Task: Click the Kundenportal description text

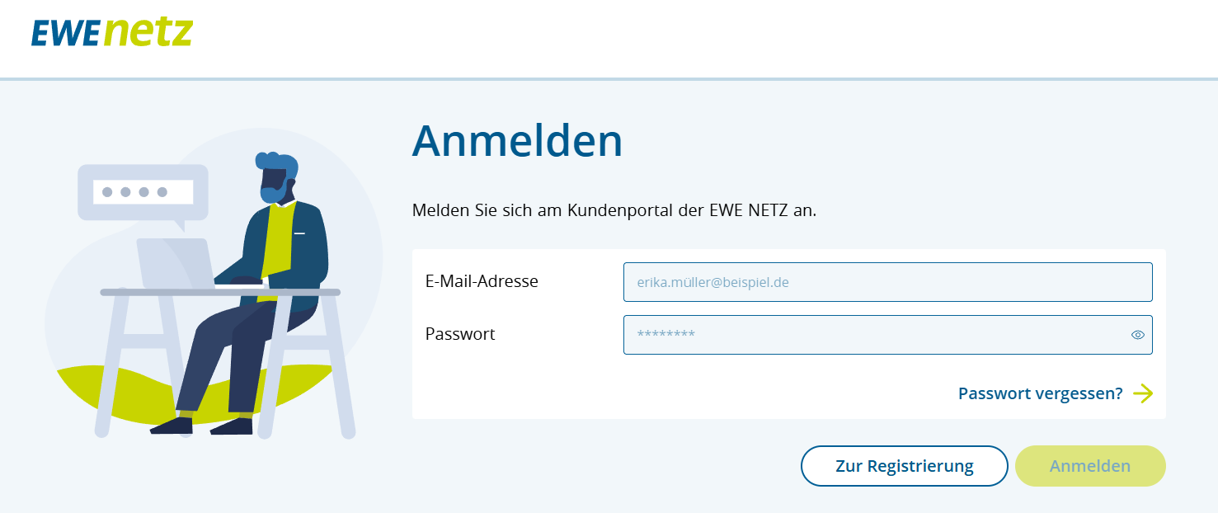Action: 614,210
